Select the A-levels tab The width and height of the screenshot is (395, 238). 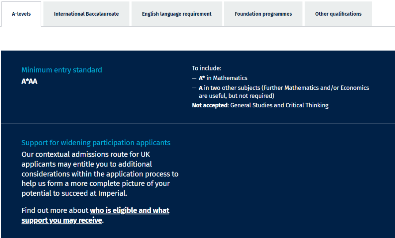point(21,14)
